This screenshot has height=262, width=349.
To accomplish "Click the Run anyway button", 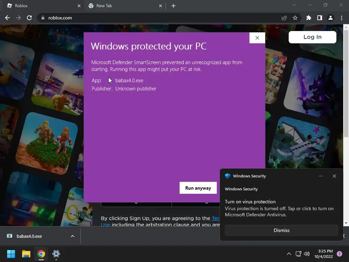I will pyautogui.click(x=198, y=188).
